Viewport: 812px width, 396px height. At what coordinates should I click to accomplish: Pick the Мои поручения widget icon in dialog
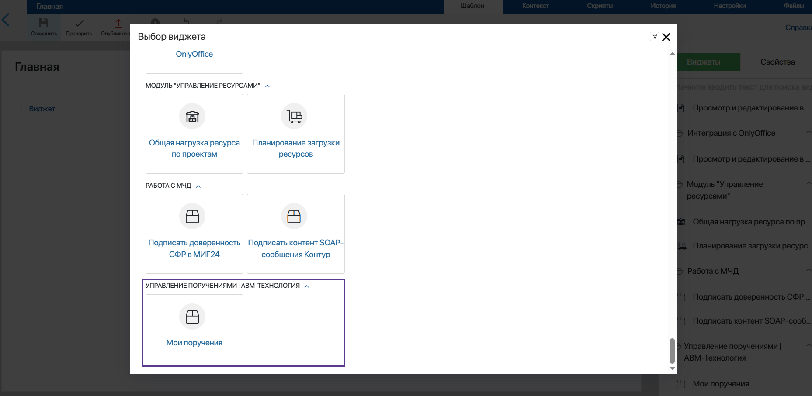192,317
